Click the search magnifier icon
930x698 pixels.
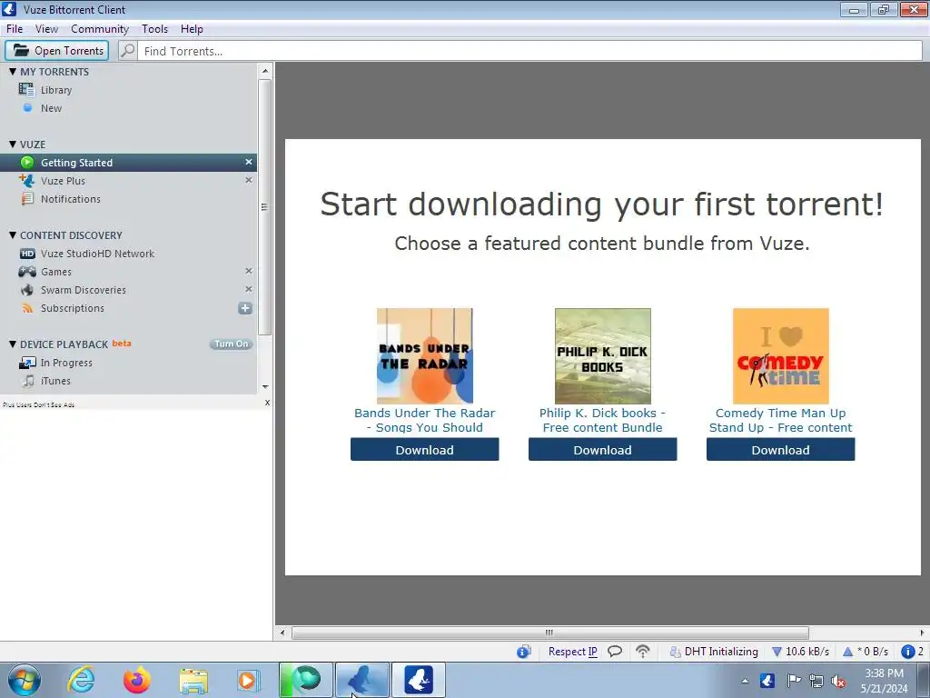coord(127,51)
